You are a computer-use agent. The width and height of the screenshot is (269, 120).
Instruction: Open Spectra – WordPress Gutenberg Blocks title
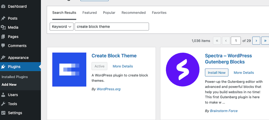pos(228,59)
